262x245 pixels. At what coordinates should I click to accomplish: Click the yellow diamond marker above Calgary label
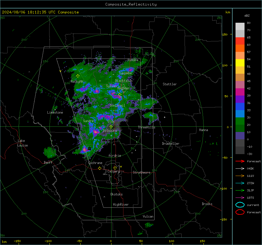pyautogui.click(x=115, y=168)
